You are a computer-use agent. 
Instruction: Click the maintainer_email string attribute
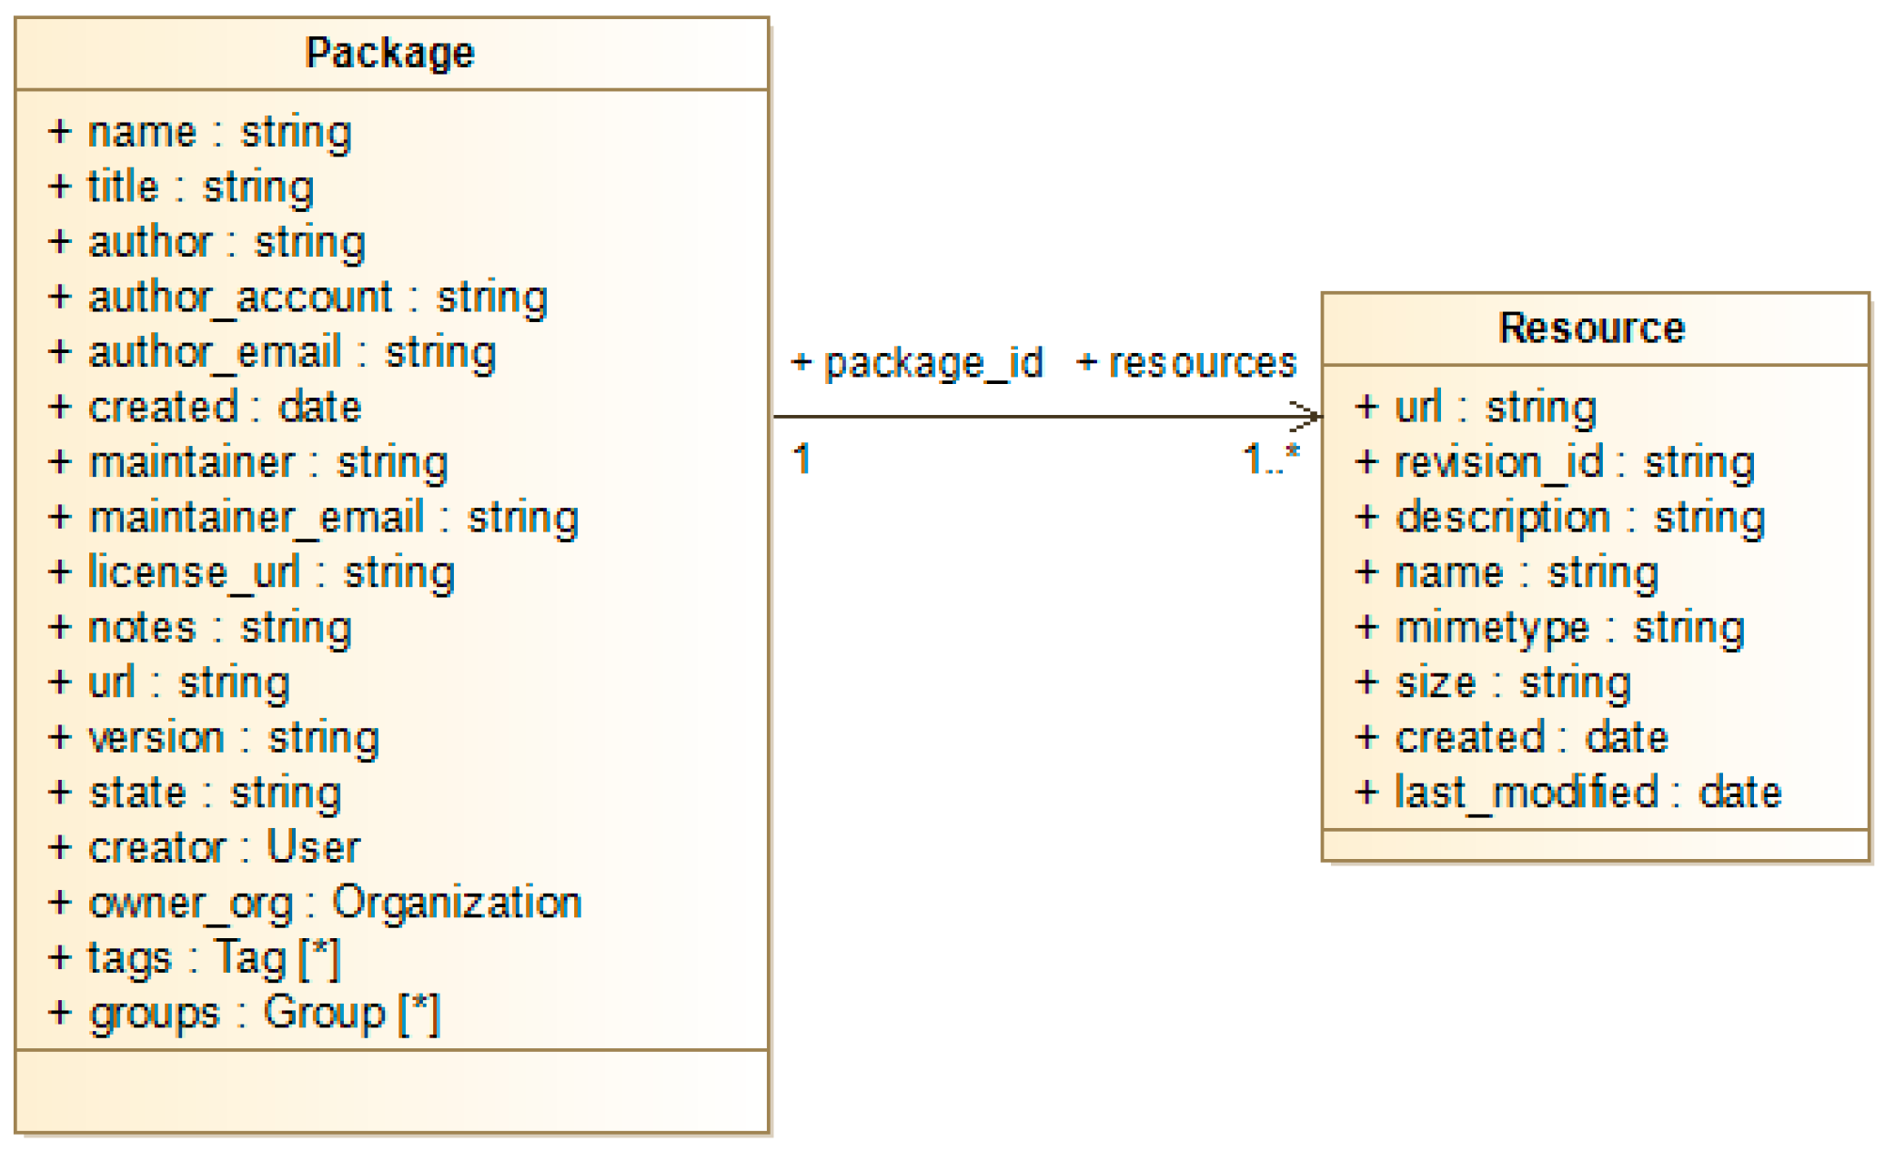314,519
